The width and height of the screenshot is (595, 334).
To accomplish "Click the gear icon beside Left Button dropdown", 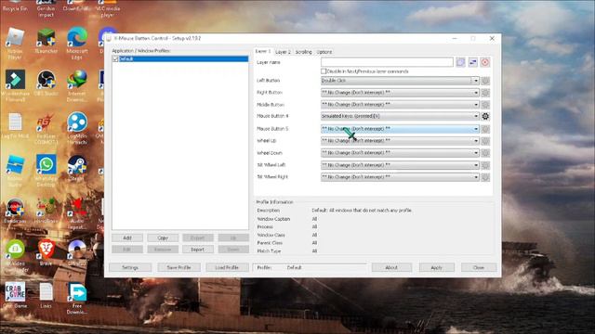I will pyautogui.click(x=485, y=81).
